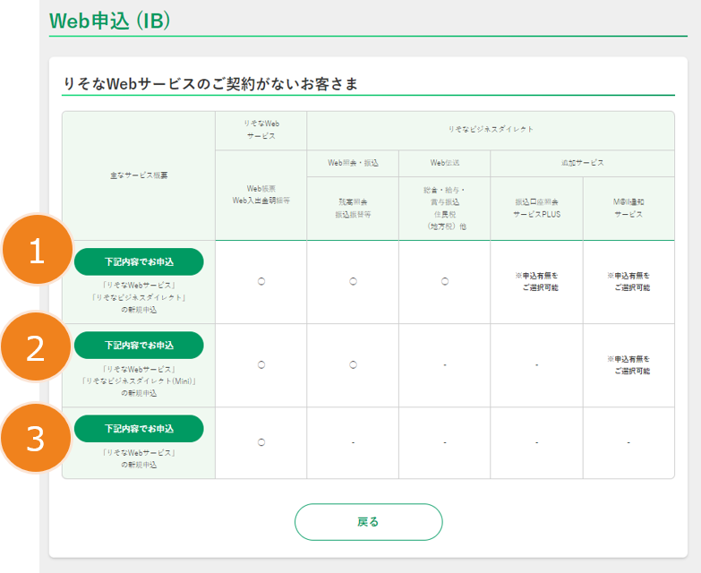Click ※申込有無をご選択可能 under サービスPLUS in first row

click(537, 282)
